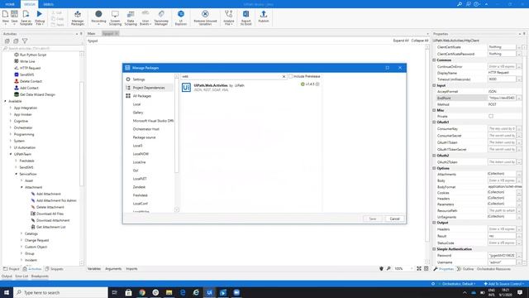Viewport: 529px width, 298px height.
Task: Click the EndPoint value field in Properties
Action: coord(502,98)
